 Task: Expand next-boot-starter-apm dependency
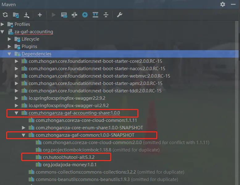tap(16, 83)
